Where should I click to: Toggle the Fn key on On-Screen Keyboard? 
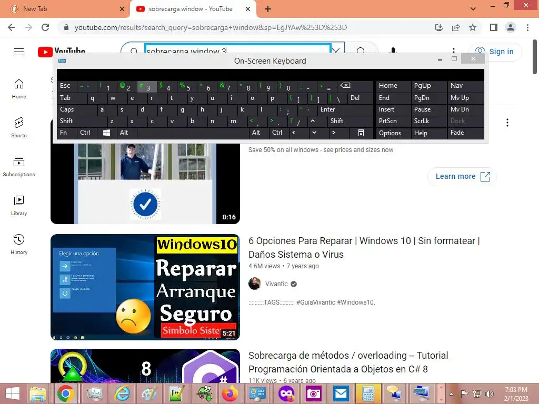[67, 133]
